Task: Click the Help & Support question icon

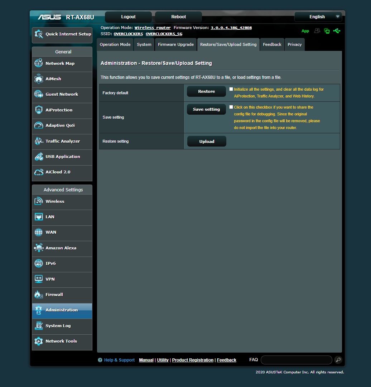Action: click(100, 360)
